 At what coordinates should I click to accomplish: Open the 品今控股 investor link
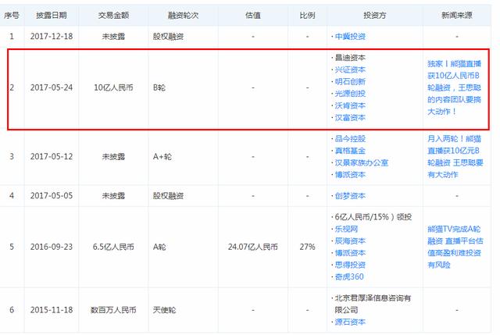[350, 139]
